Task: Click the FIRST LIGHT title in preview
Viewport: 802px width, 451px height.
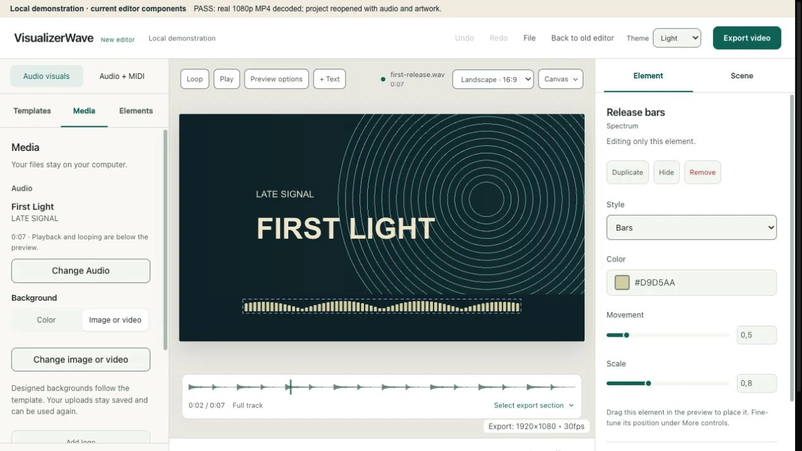Action: (x=346, y=229)
